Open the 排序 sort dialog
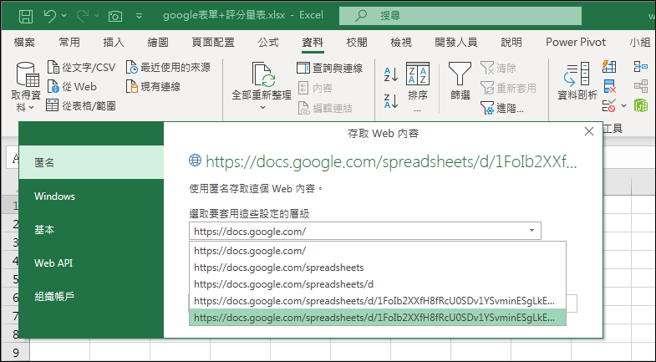Viewport: 656px width, 362px height. pos(418,87)
